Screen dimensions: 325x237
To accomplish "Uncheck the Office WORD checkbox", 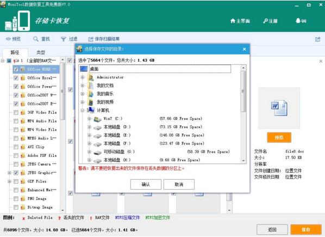I will coord(16,69).
